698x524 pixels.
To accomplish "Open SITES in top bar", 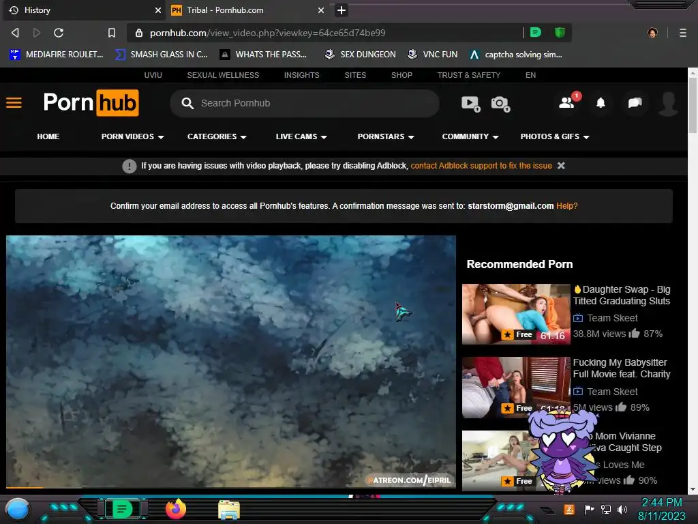I will click(355, 75).
